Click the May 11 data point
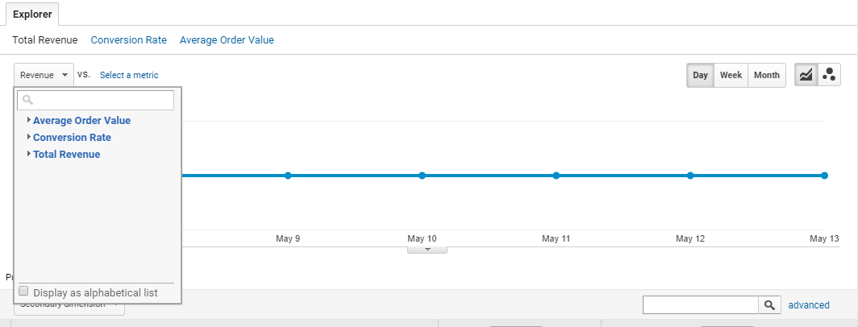This screenshot has width=858, height=327. (x=556, y=176)
